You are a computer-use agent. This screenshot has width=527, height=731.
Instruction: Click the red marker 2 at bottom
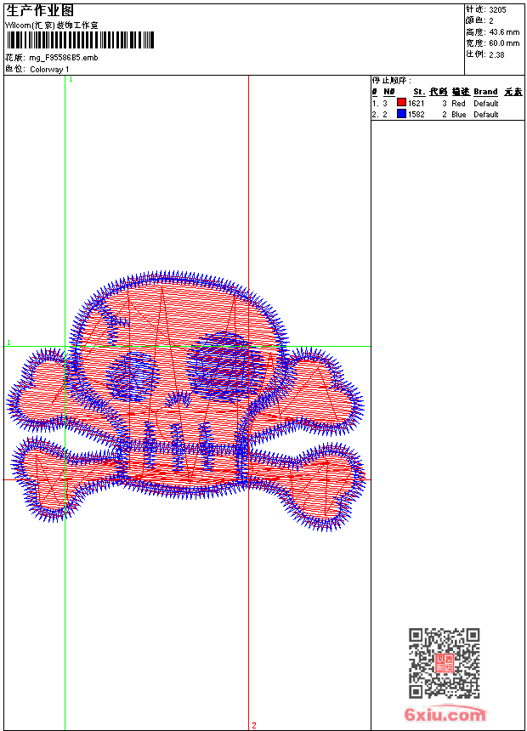click(253, 725)
